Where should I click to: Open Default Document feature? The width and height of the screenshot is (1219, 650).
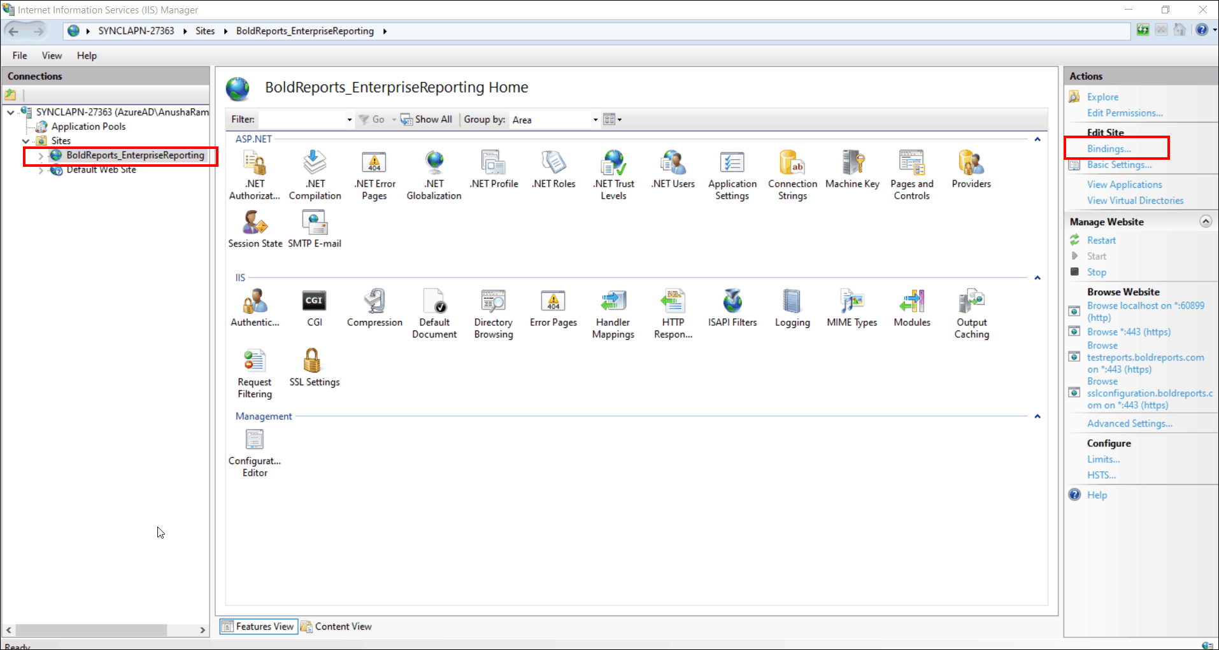434,314
